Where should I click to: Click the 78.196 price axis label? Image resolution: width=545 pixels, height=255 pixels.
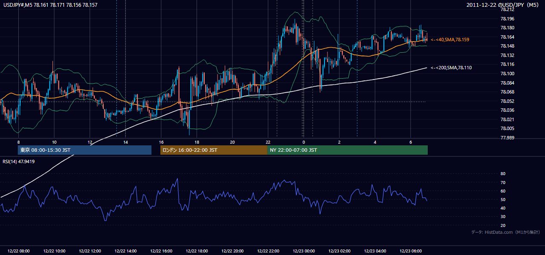[x=507, y=19]
